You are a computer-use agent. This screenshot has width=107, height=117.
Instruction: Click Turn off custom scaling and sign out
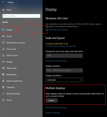click(61, 46)
